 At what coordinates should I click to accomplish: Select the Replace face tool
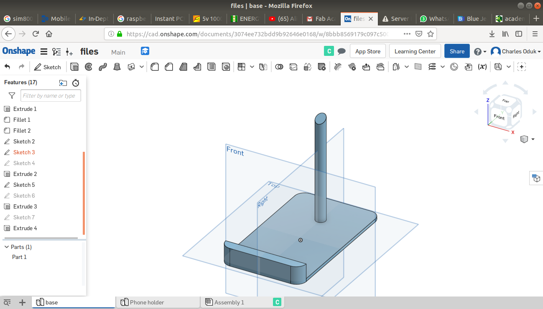click(x=380, y=67)
